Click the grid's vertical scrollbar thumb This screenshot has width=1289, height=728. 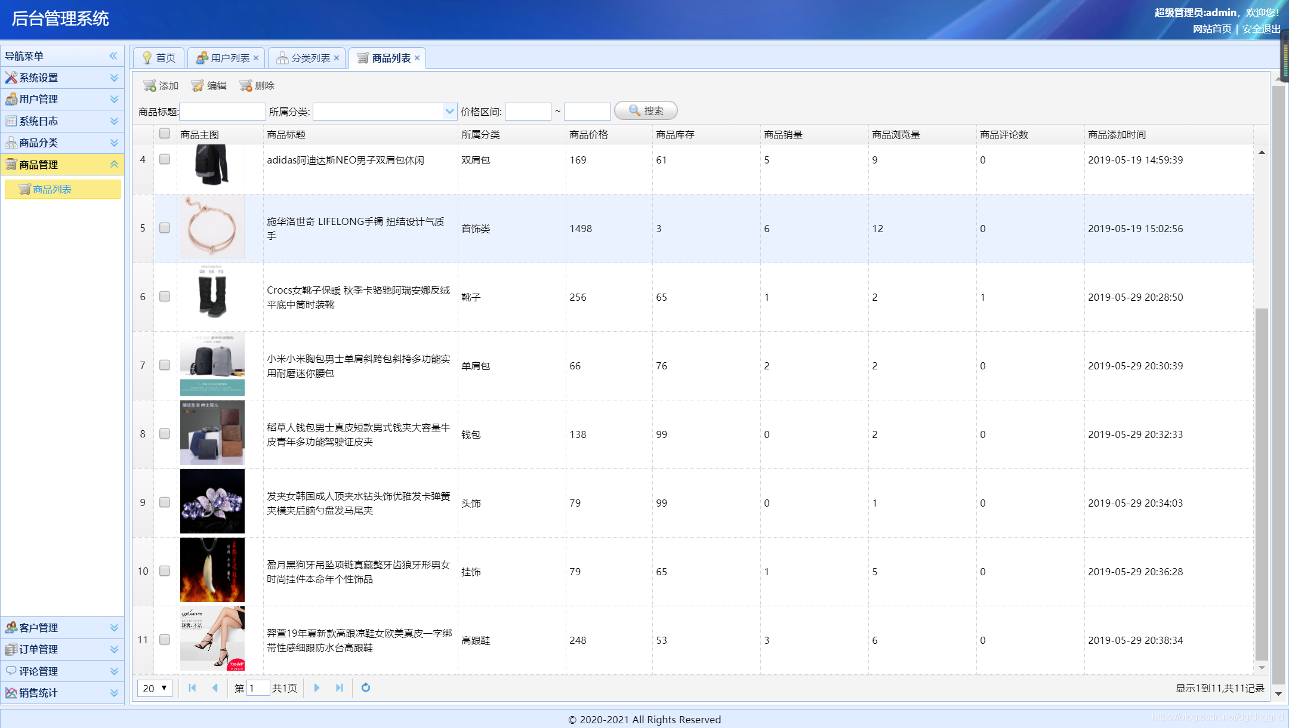[1262, 485]
